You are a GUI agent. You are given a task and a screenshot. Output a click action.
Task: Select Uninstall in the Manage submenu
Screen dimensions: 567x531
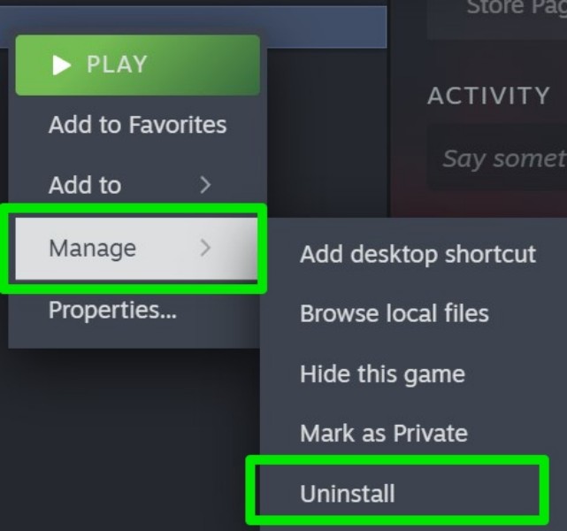point(348,494)
